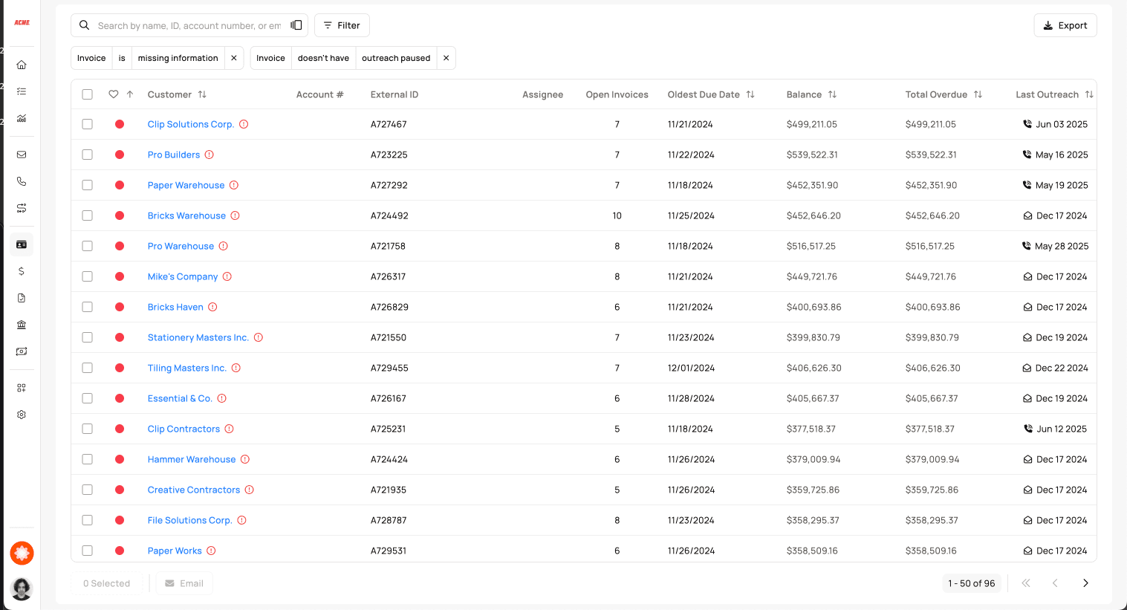The height and width of the screenshot is (610, 1127).
Task: Sort by Customer column arrows
Action: (202, 94)
